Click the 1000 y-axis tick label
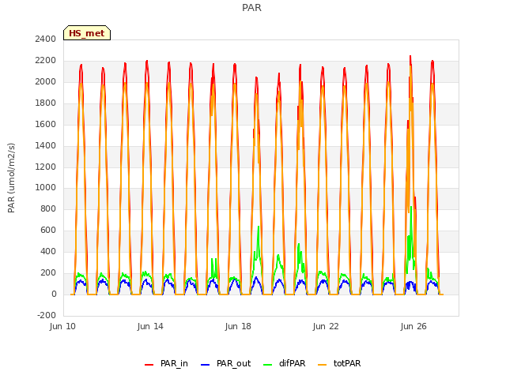506x379 pixels. (46, 188)
